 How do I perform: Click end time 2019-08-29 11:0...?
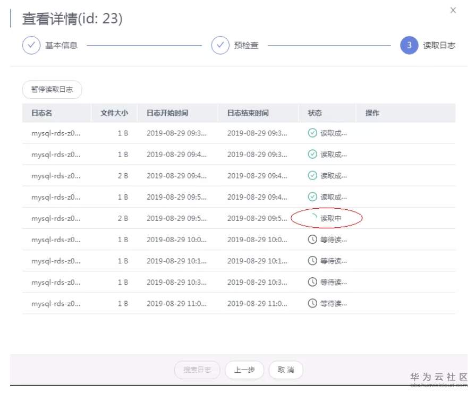point(257,303)
